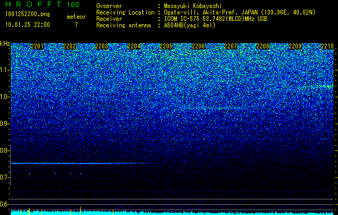Screen dimensions: 338x215
Task: Click receiver text ICOM IC-575 53.7492 MHz USB
Action: click(x=215, y=19)
